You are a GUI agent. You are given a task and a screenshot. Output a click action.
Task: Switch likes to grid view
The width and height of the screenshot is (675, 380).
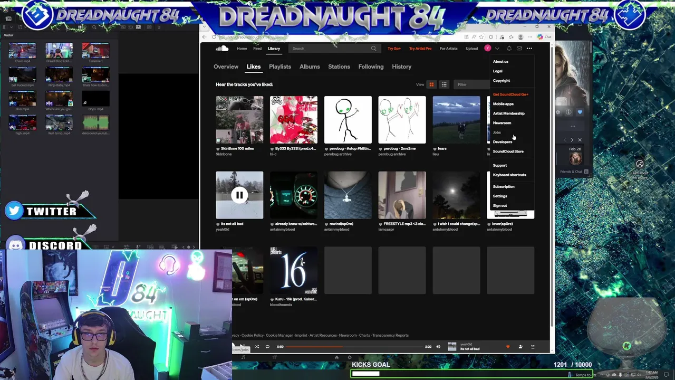point(431,84)
